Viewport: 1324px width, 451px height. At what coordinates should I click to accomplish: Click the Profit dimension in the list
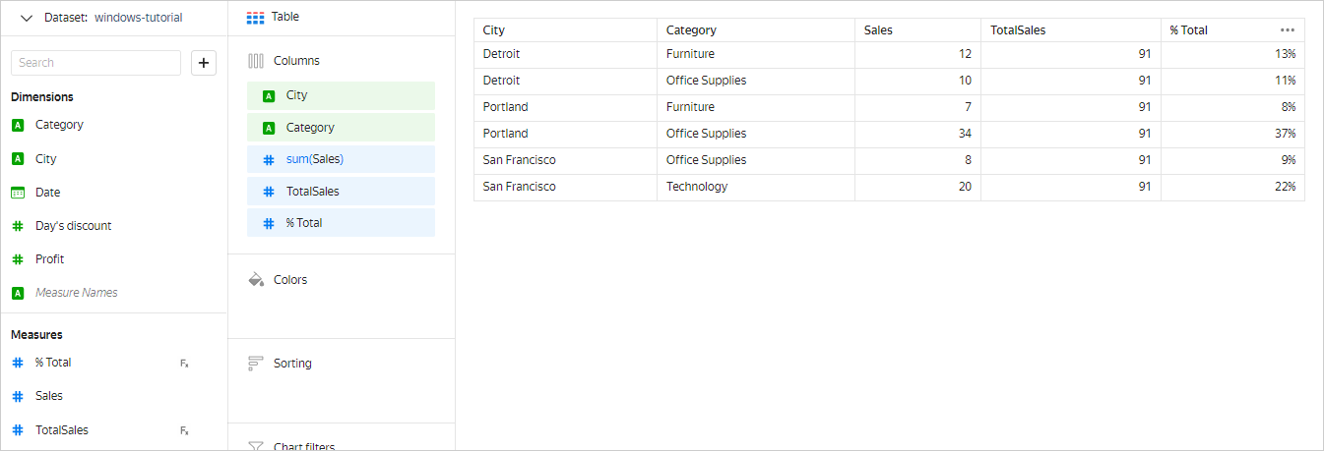tap(49, 259)
